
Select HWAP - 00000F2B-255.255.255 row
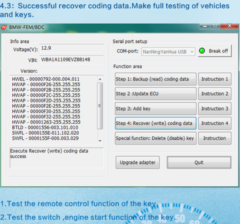46,90
